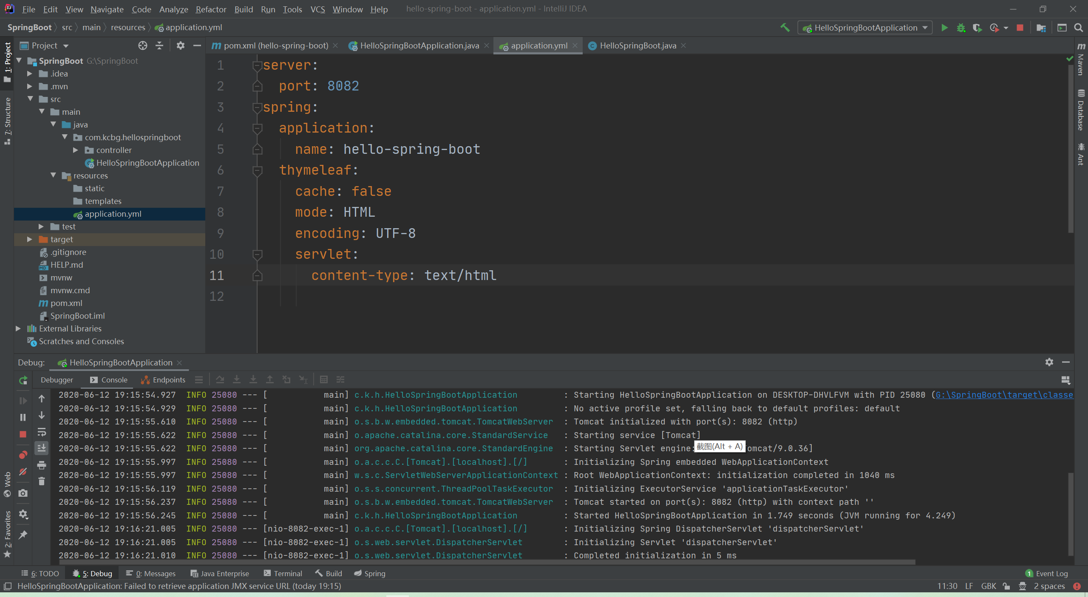Switch to HelloSpringBoot.java editor tab
The width and height of the screenshot is (1088, 597).
(x=637, y=45)
